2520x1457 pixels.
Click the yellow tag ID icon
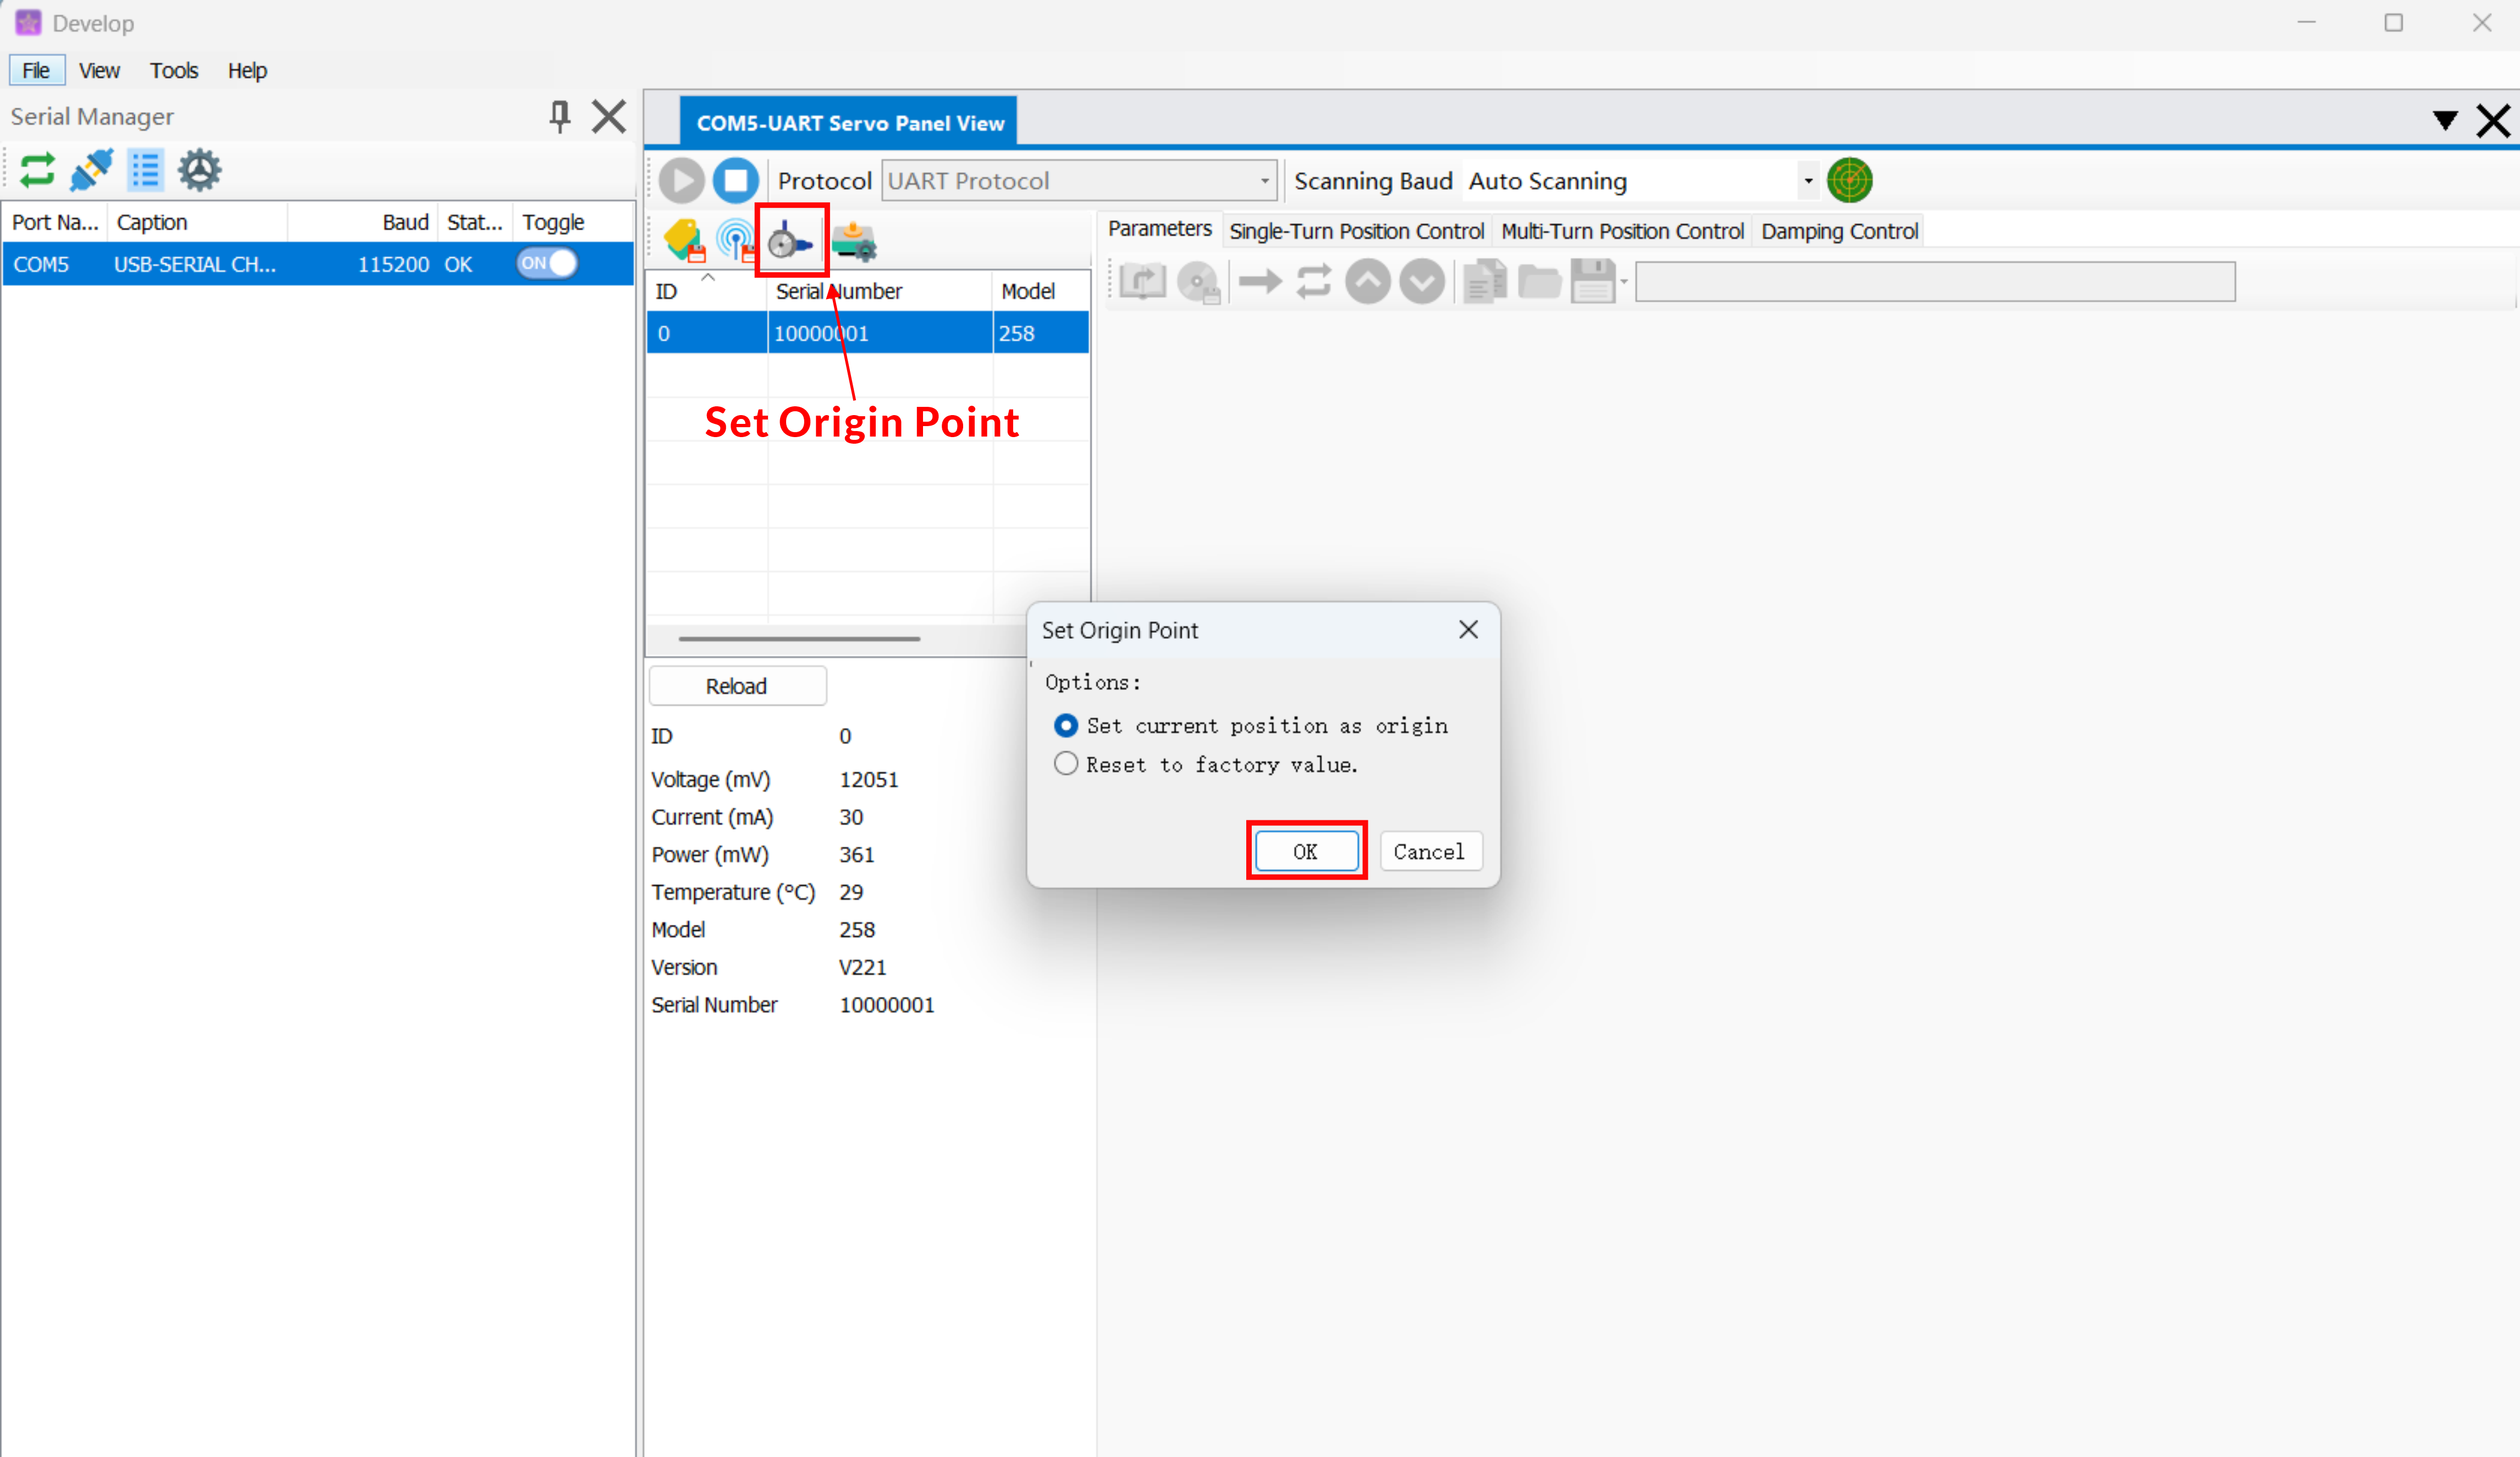[x=684, y=241]
